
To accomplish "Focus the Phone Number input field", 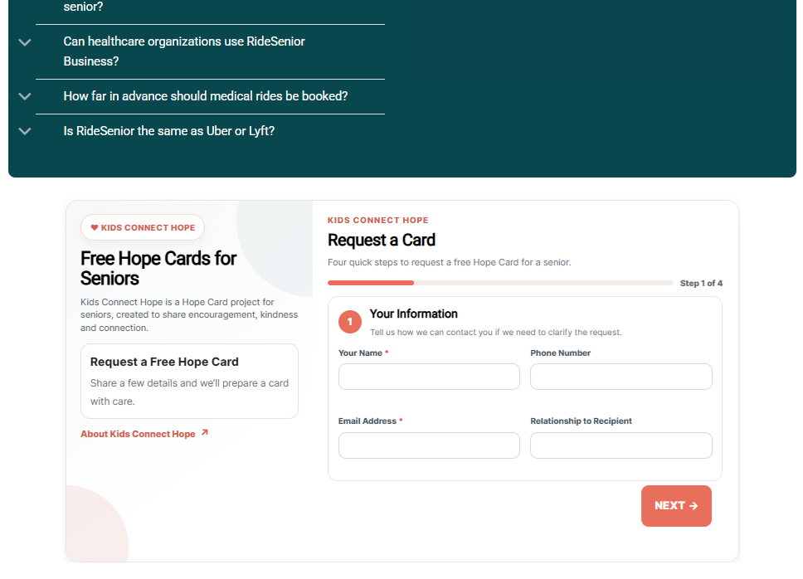I will 621,377.
